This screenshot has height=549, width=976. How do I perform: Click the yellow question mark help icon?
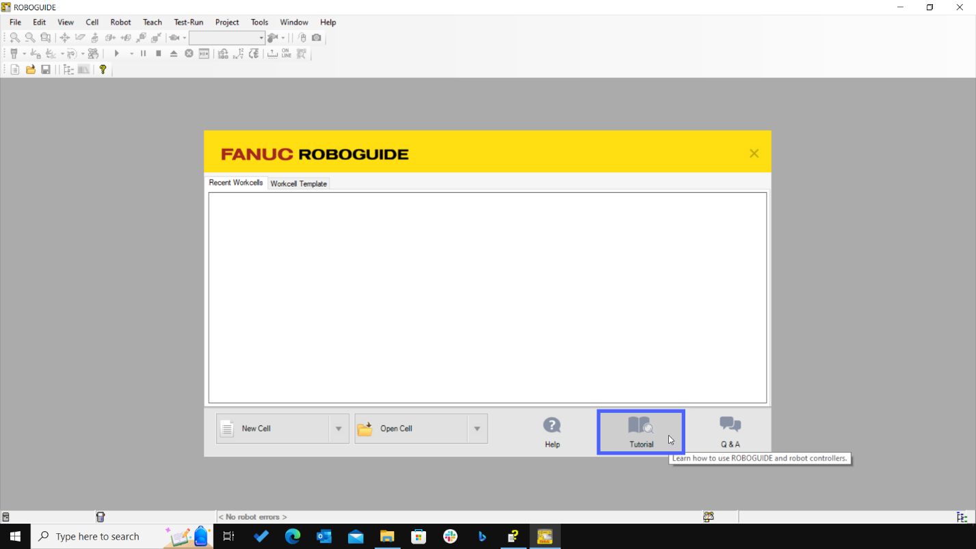click(x=103, y=69)
